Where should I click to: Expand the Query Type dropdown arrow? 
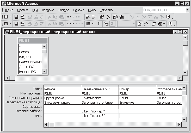coord(93,24)
